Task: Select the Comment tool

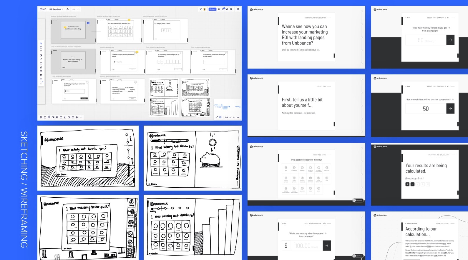Action: pos(41,71)
